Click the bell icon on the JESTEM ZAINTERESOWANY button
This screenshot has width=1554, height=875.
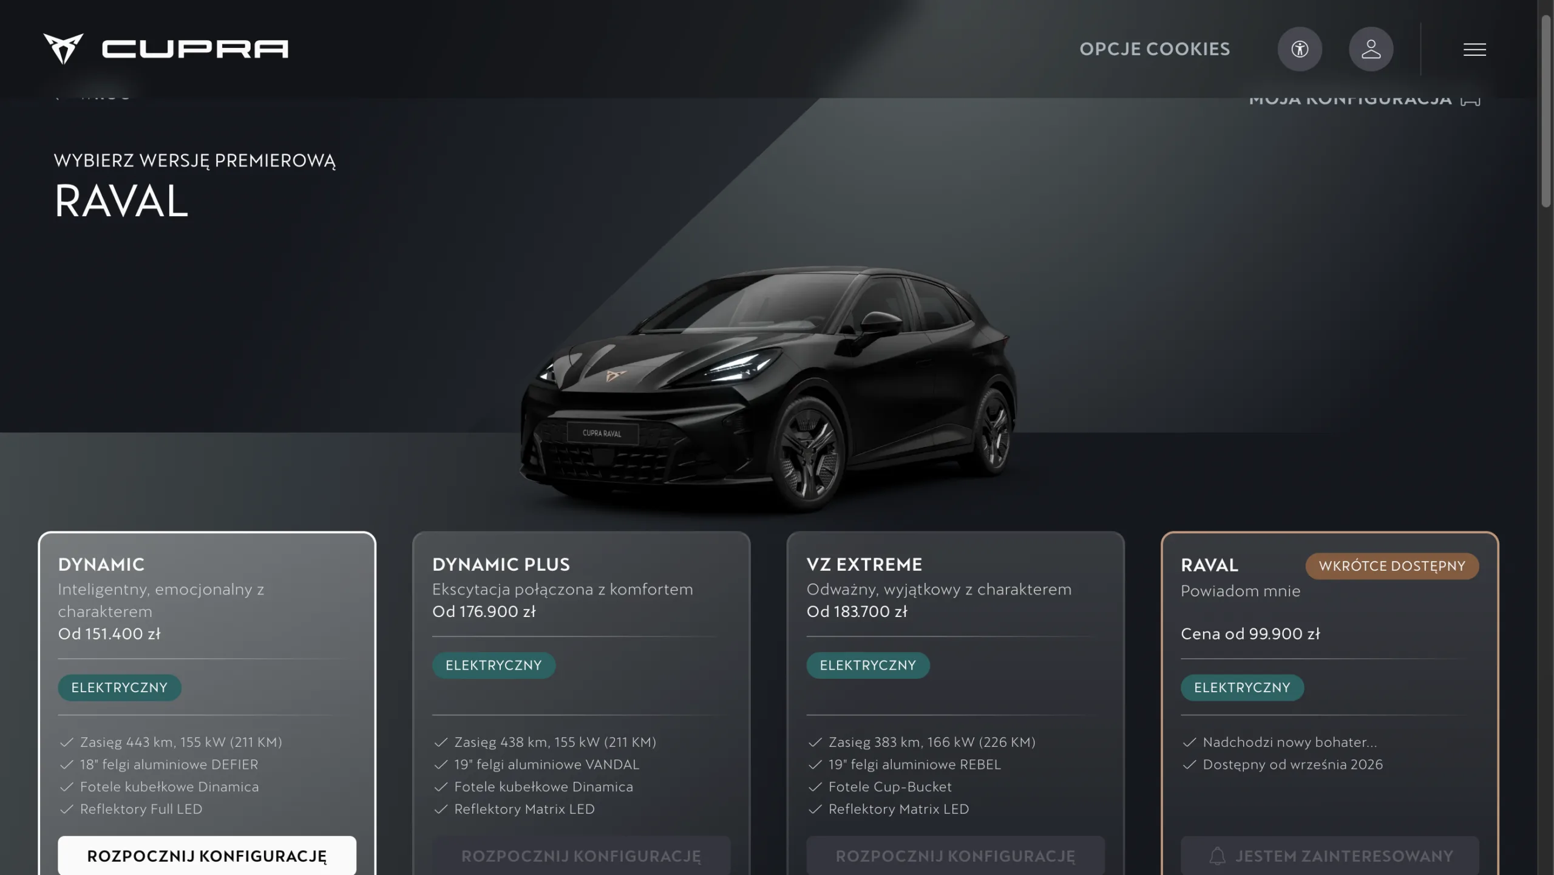pos(1217,856)
